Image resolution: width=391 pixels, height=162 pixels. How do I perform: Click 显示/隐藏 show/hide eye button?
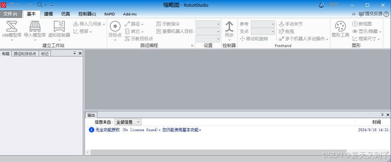367,31
